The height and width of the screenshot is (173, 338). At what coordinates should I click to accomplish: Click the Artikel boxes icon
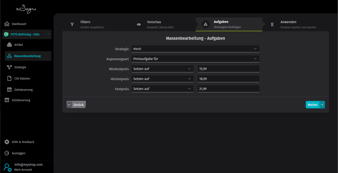pyautogui.click(x=10, y=45)
